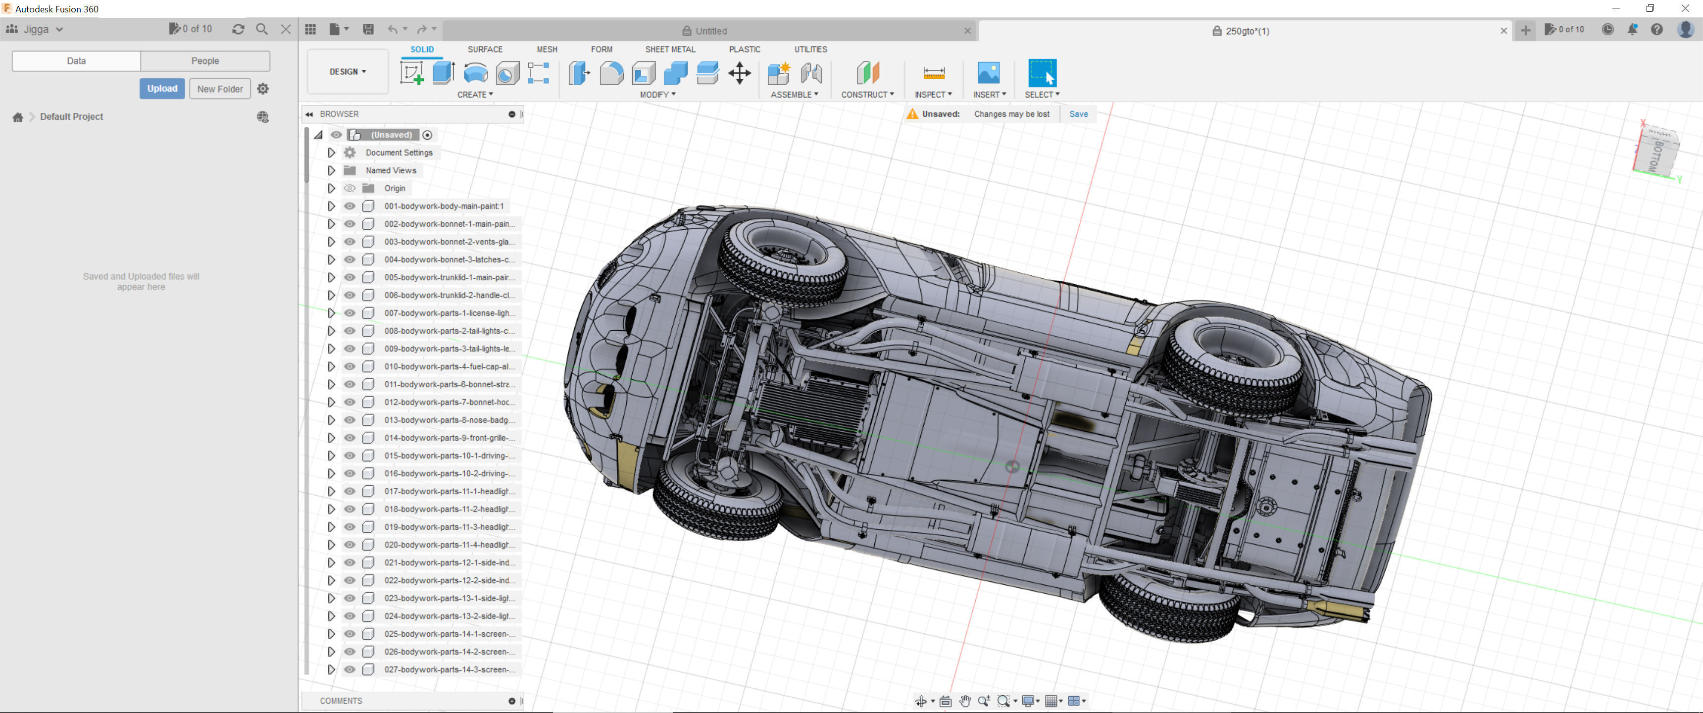Hide 020-bodywork-parts-11-4-headlight component
This screenshot has height=713, width=1703.
click(x=350, y=545)
